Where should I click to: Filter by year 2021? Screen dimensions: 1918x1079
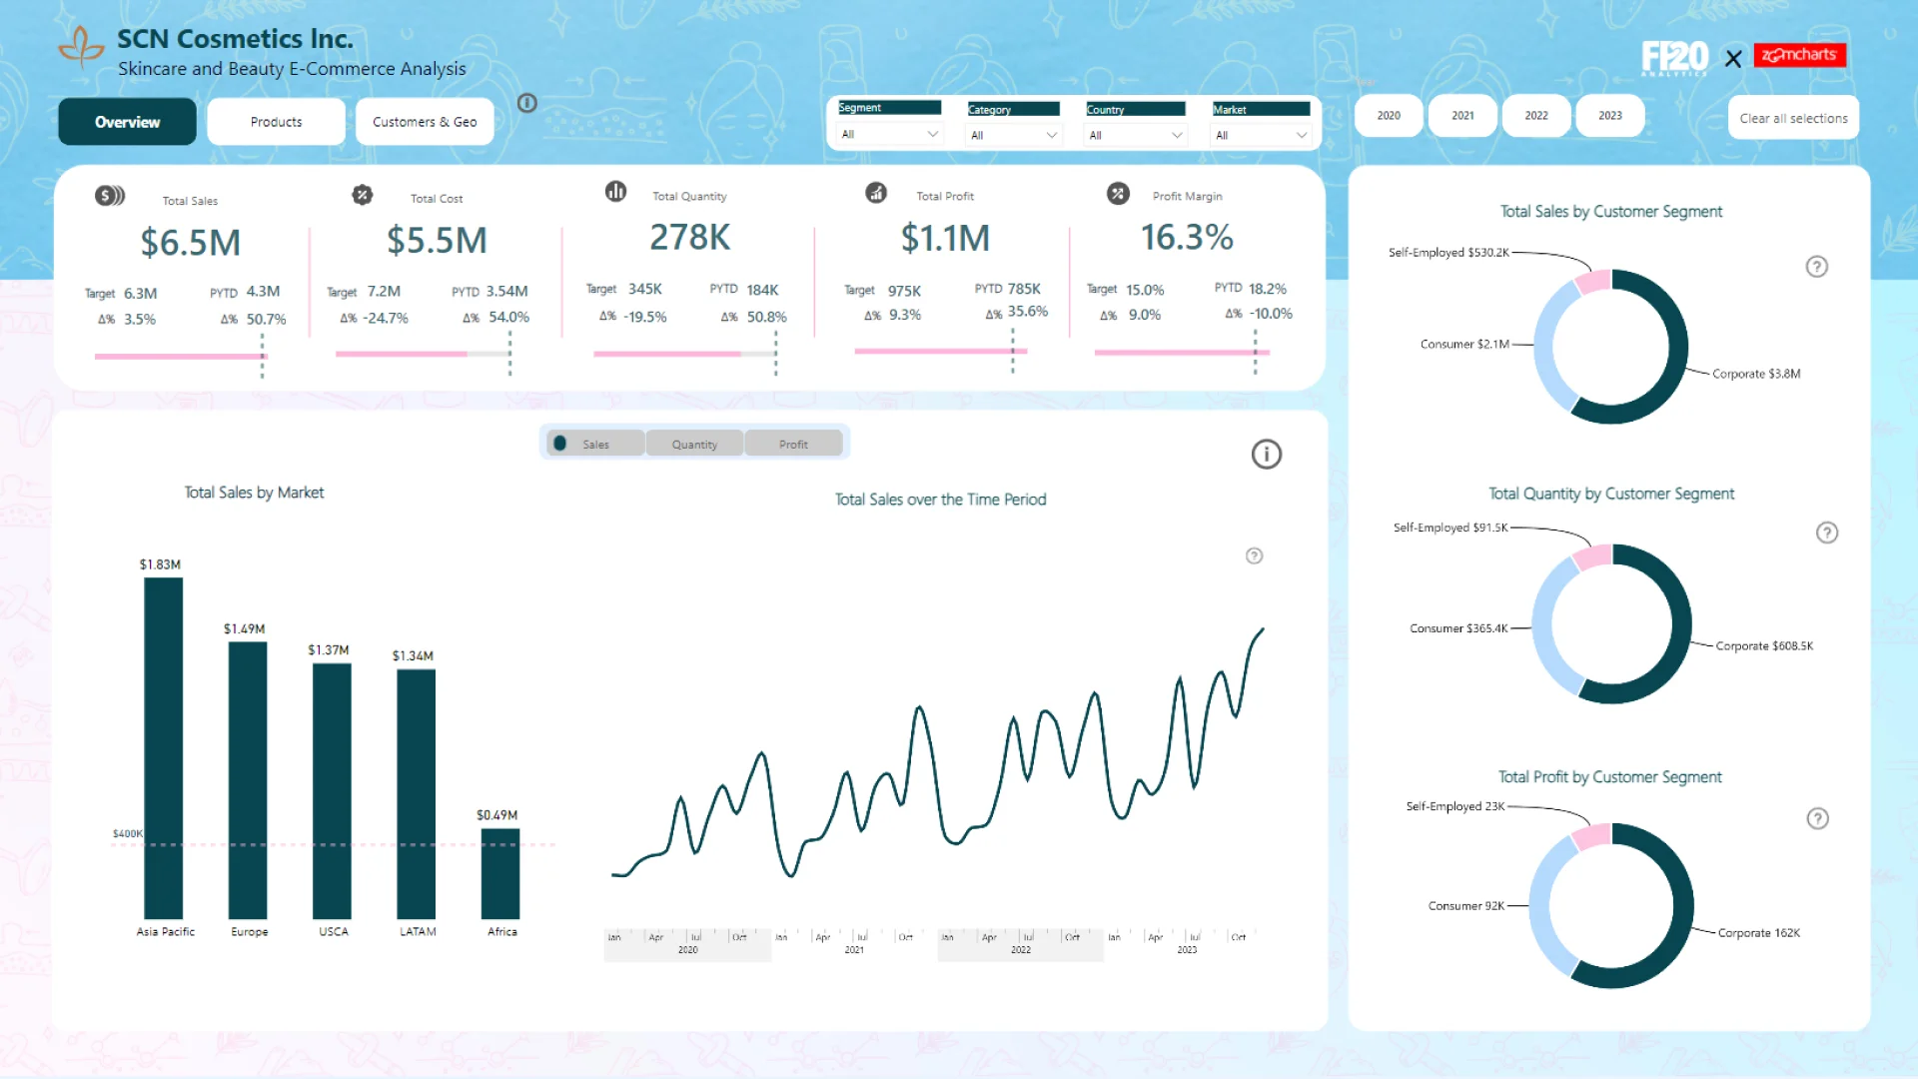(1462, 116)
